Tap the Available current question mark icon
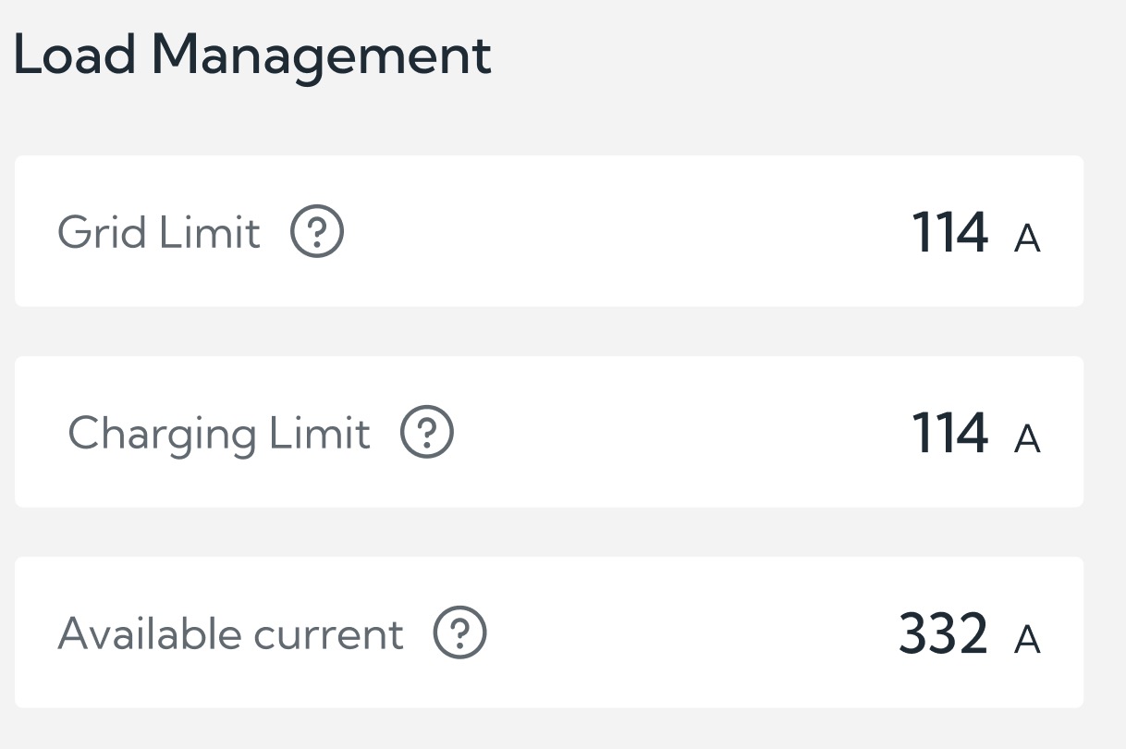The height and width of the screenshot is (749, 1126). coord(460,632)
